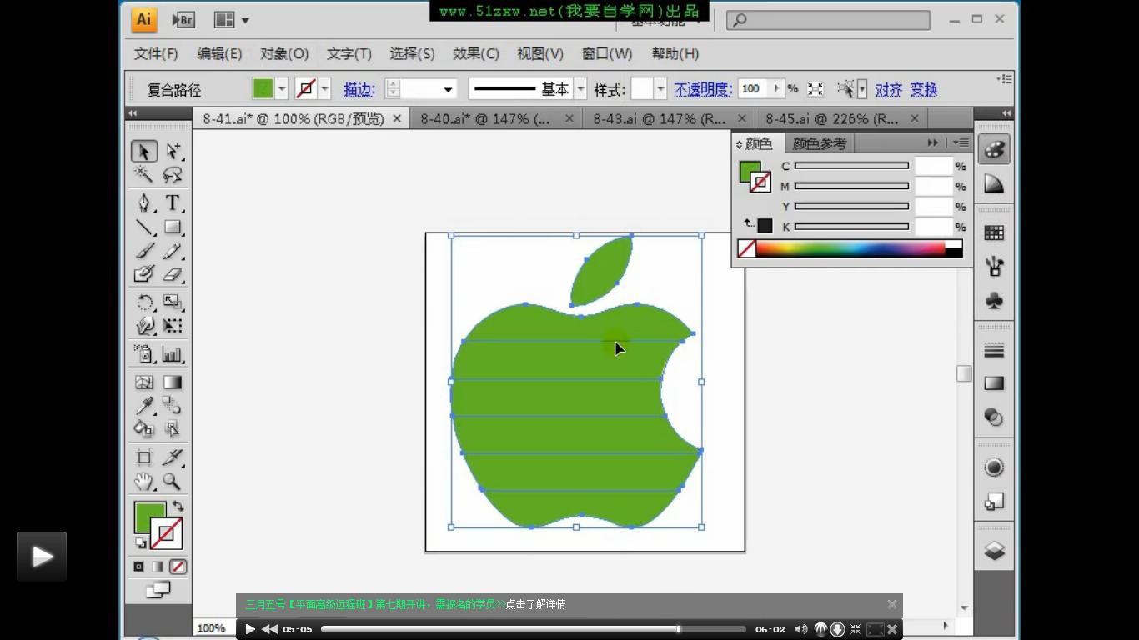This screenshot has width=1139, height=640.
Task: Open 效果(C) menu
Action: click(x=476, y=53)
